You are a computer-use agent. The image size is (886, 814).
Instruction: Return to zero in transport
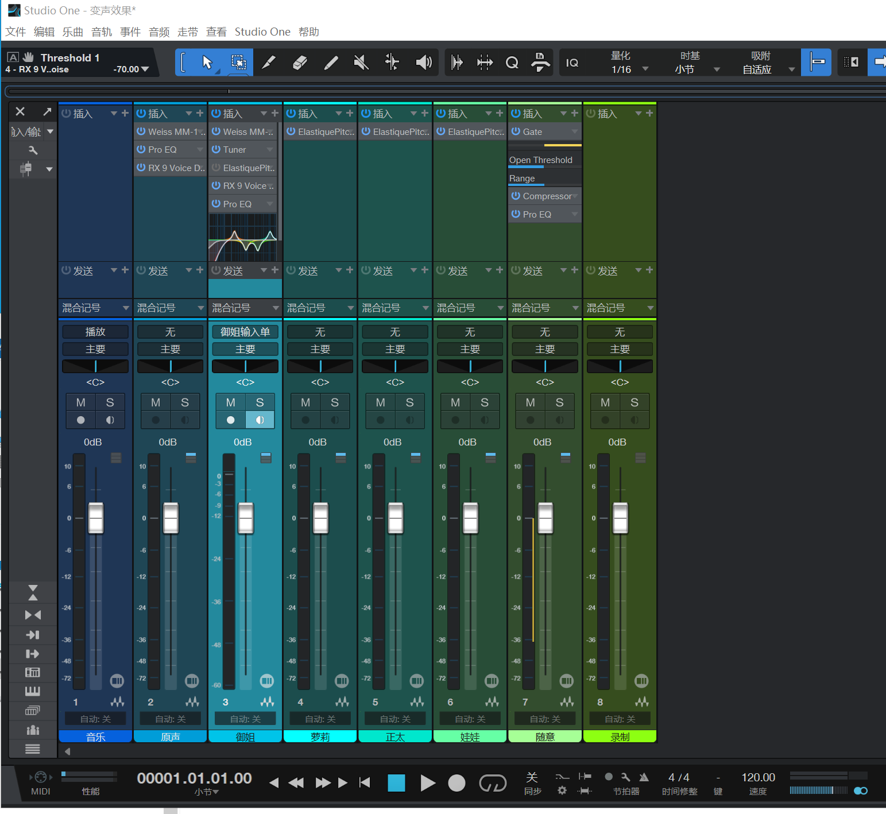[x=365, y=783]
